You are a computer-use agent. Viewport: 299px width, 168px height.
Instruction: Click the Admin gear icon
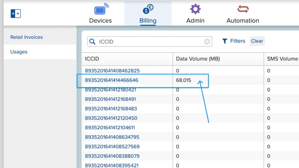point(195,9)
